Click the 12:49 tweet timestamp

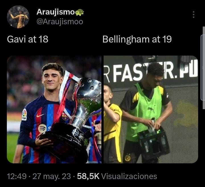click(x=17, y=176)
